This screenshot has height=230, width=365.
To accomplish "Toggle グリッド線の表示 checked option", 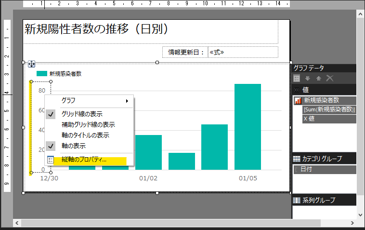I will 82,114.
